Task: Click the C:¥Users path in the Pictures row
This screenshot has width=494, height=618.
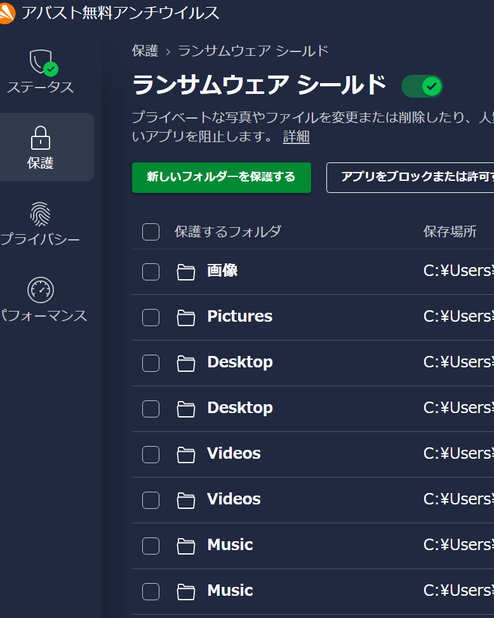Action: [x=458, y=317]
